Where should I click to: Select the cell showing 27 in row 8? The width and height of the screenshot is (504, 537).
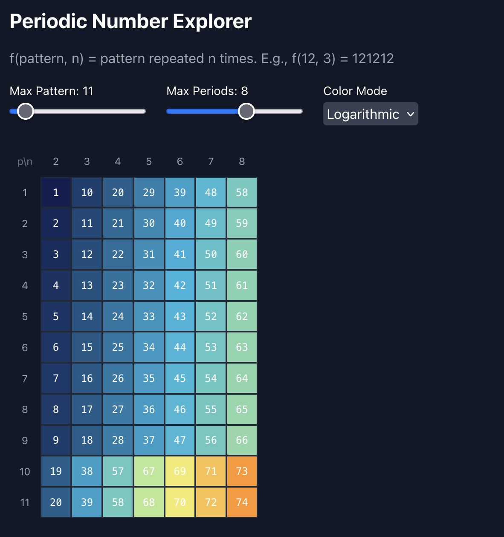(x=118, y=410)
